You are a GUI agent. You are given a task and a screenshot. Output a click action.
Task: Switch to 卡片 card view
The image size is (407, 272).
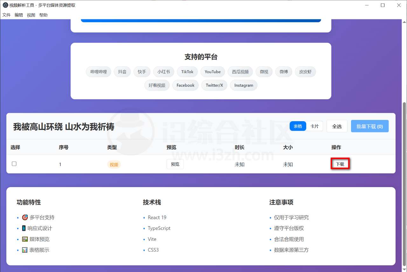point(315,126)
